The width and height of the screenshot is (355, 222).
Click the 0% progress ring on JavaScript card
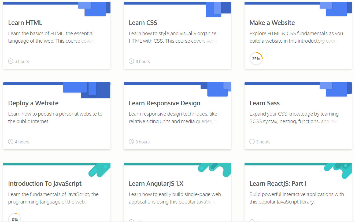pyautogui.click(x=15, y=217)
